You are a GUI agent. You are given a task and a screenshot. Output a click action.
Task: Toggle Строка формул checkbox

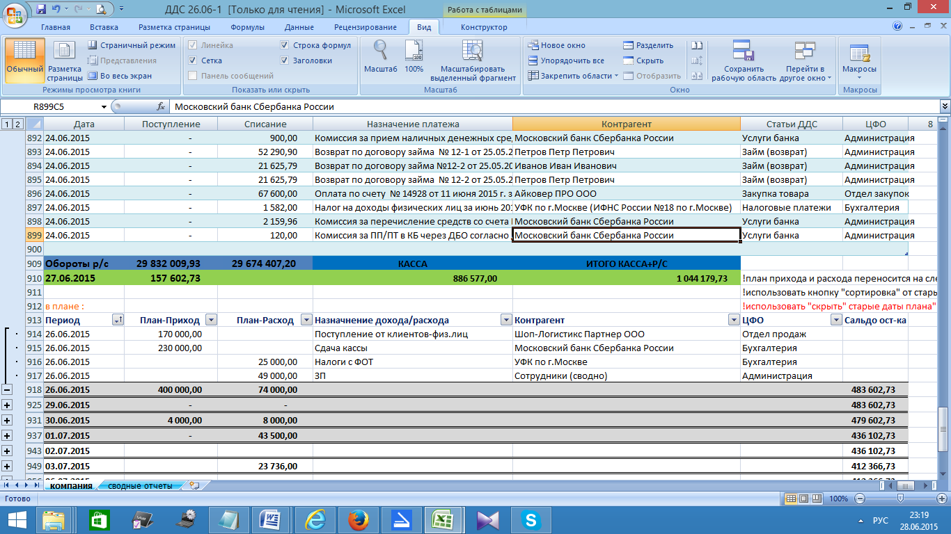click(285, 45)
